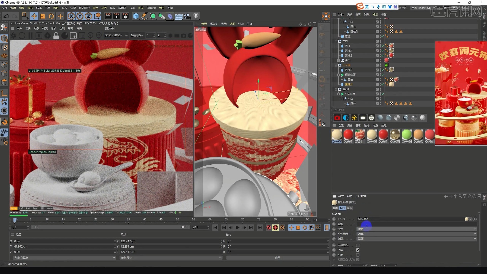
Task: Click the beige material tag on 圆柱.3
Action: (x=391, y=84)
